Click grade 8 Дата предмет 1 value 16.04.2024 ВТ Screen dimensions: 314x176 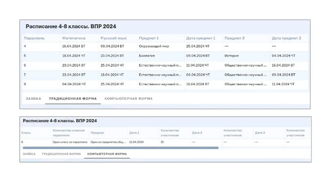198,84
